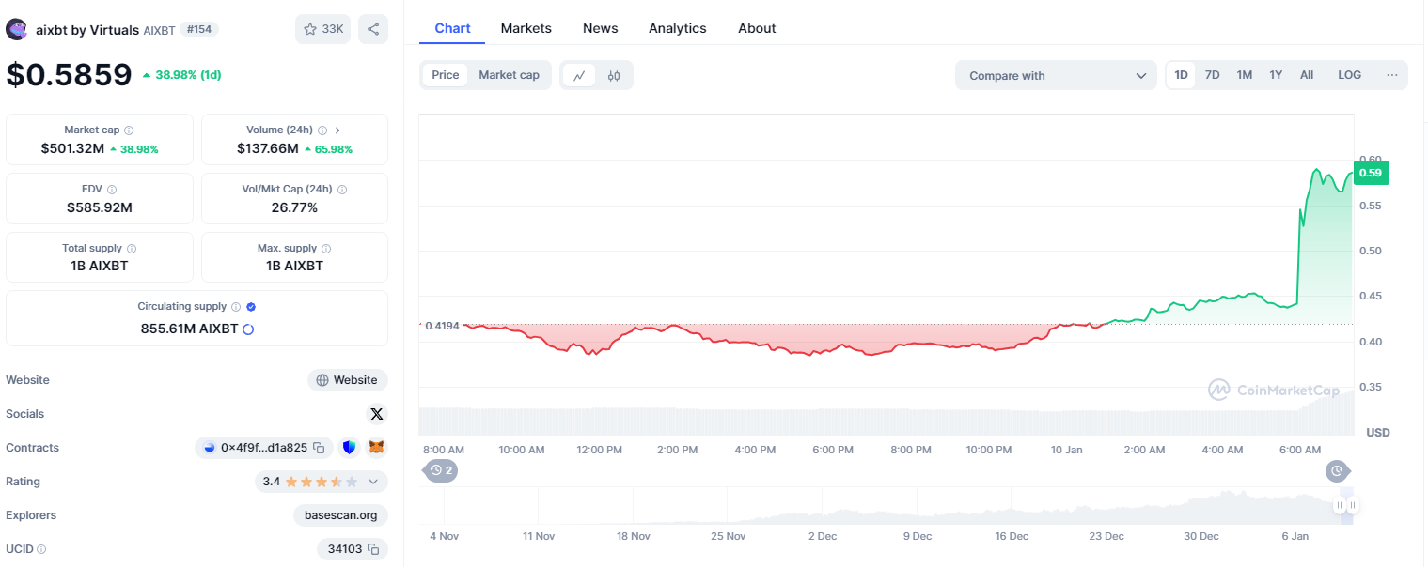Add token to MetaMask via fox icon
This screenshot has width=1428, height=567.
[376, 448]
